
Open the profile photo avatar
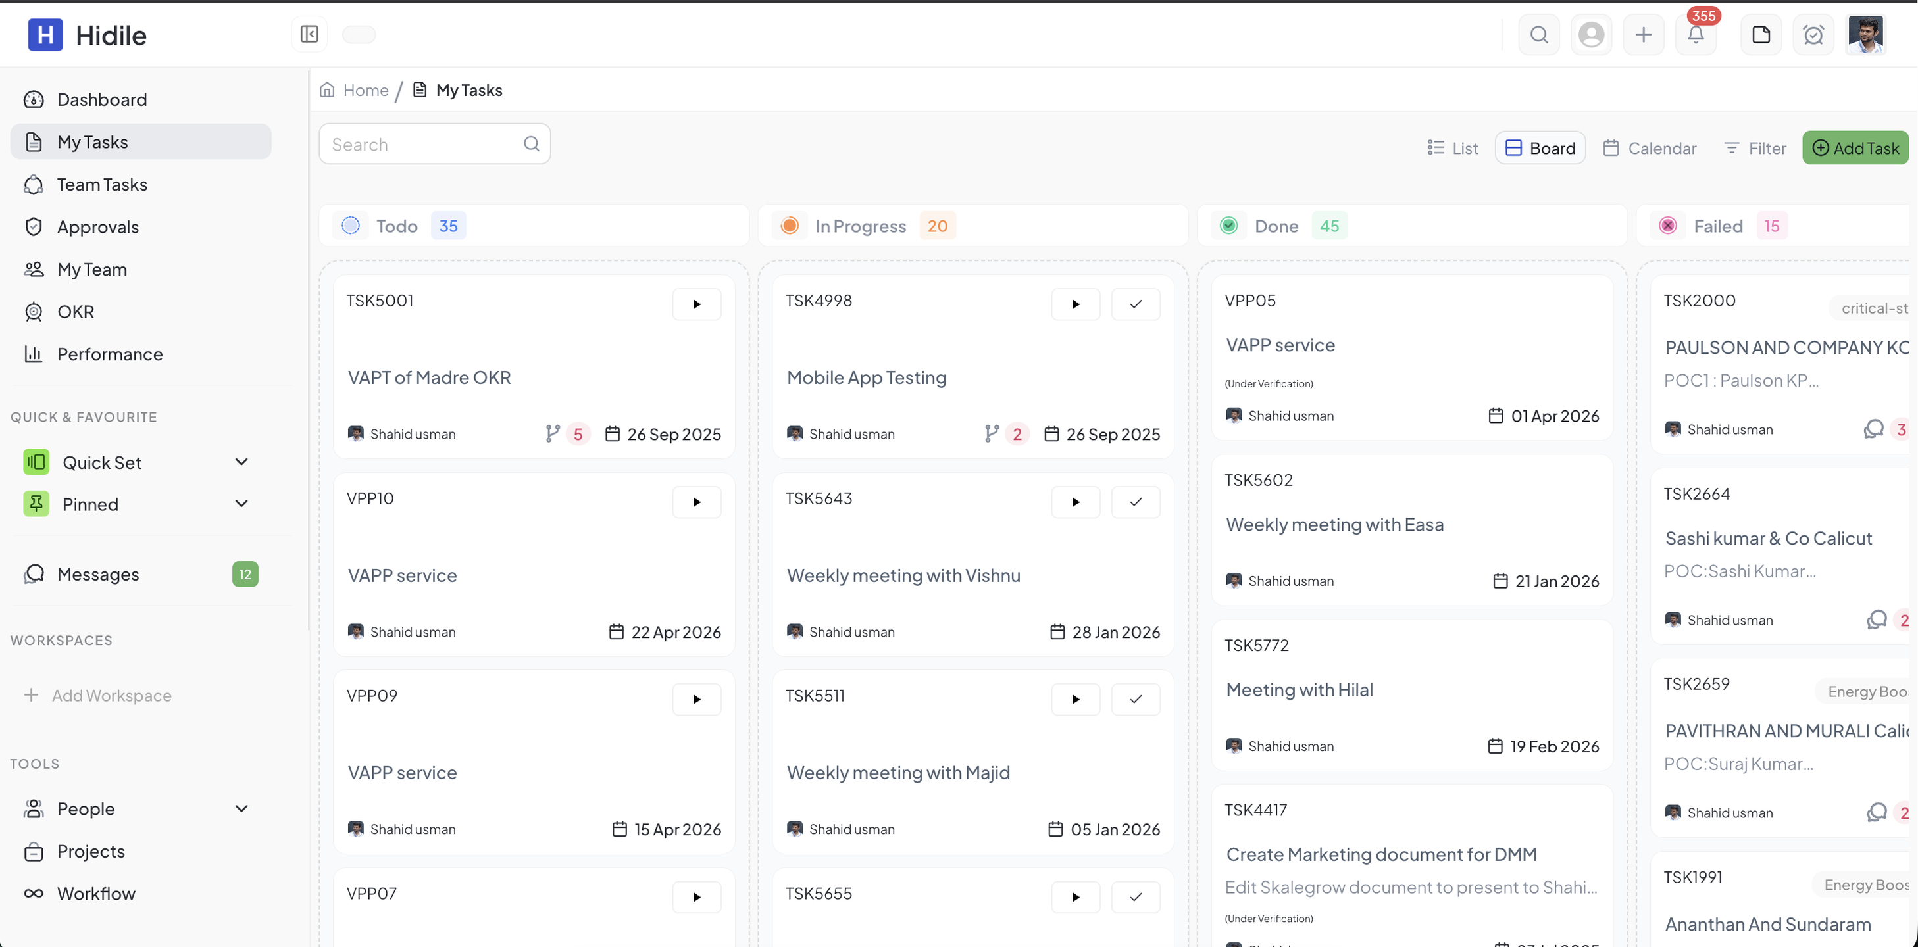tap(1865, 34)
